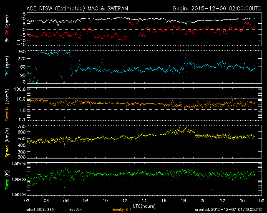Click the white Bt axis label
This screenshot has height=213, width=267.
[x=7, y=40]
